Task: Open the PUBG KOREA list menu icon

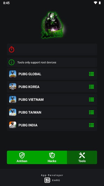Action: pyautogui.click(x=92, y=87)
